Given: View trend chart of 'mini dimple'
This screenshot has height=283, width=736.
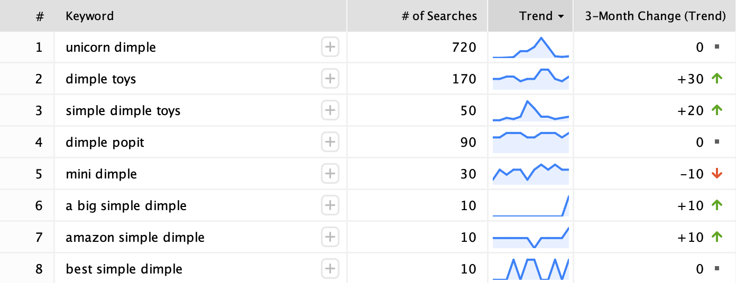Looking at the screenshot, I should tap(531, 174).
